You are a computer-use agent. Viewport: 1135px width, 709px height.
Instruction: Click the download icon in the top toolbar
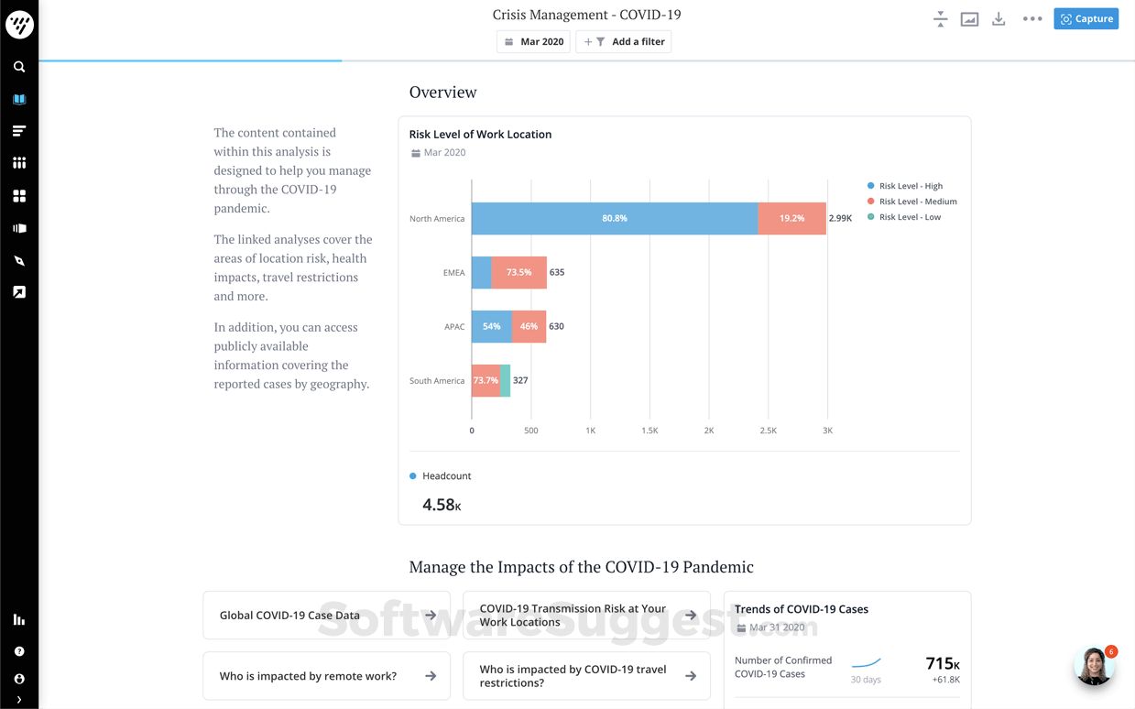click(998, 18)
